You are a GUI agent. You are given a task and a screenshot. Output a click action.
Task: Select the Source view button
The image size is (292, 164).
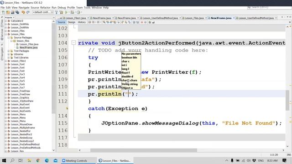click(61, 22)
